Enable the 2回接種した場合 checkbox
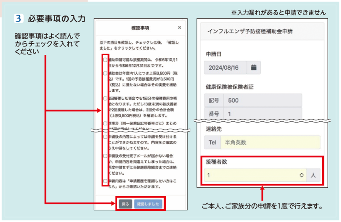This screenshot has width=341, height=222. point(105,98)
